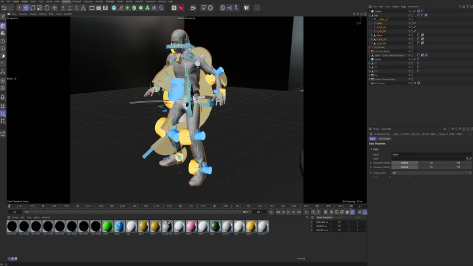Expand the MOCAP_ORIGIN hierarchy
This screenshot has height=266, width=473.
click(x=369, y=51)
